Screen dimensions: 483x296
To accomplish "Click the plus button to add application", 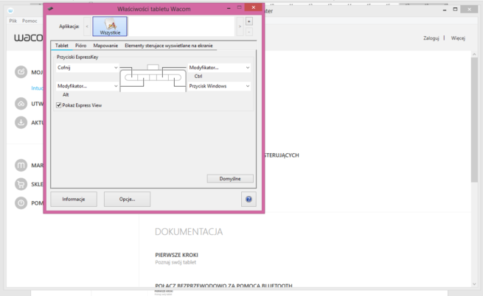I will click(x=249, y=21).
